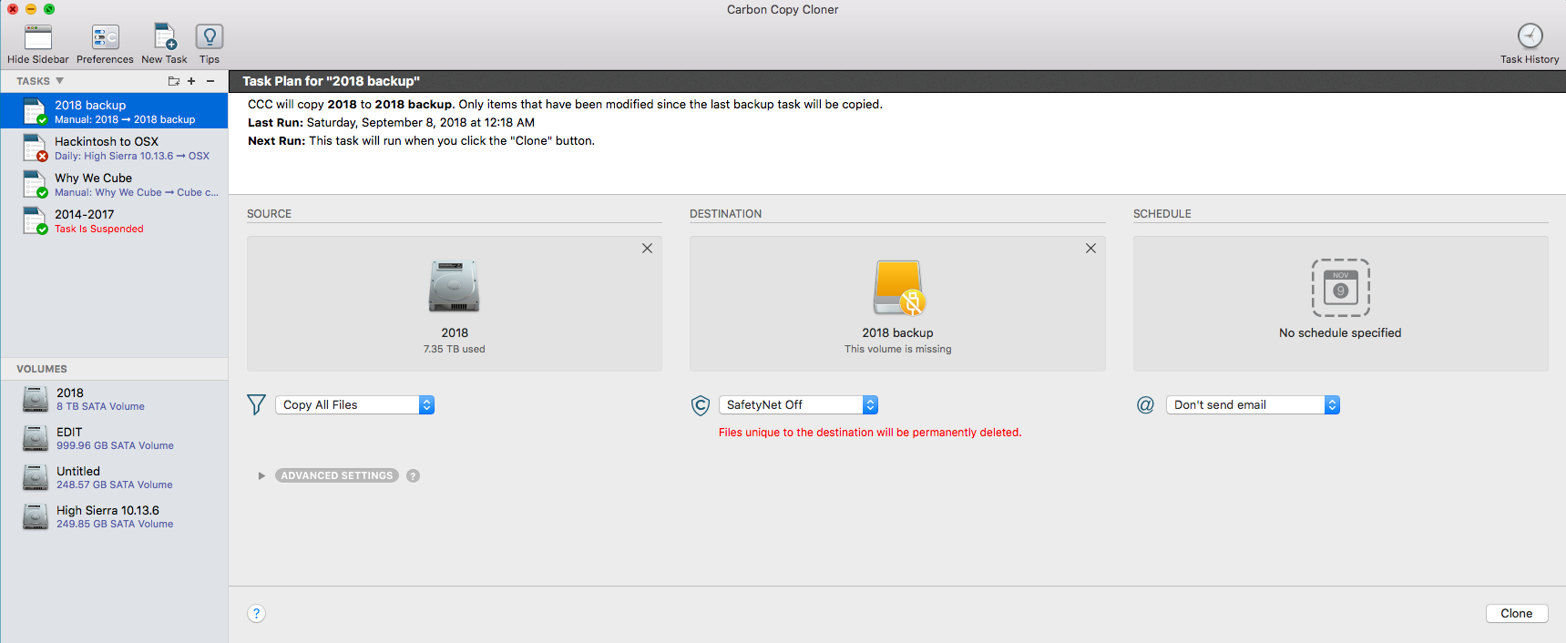Open help for Advanced Settings

pos(414,475)
